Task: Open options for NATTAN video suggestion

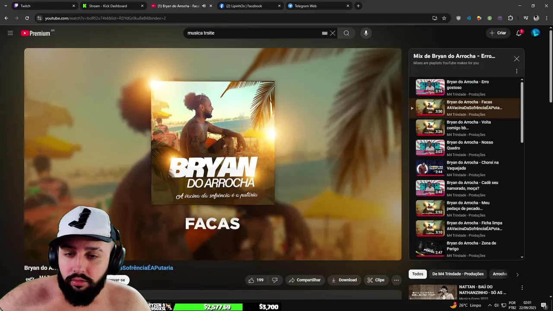Action: 522,288
